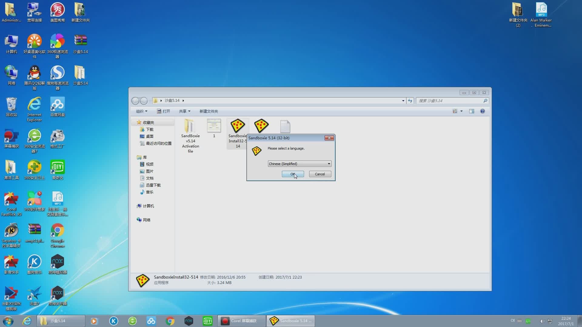Expand the view options dropdown arrow
Image resolution: width=582 pixels, height=327 pixels.
pyautogui.click(x=462, y=111)
